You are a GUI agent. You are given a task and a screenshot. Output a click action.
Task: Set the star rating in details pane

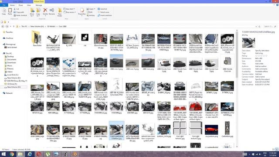262,56
